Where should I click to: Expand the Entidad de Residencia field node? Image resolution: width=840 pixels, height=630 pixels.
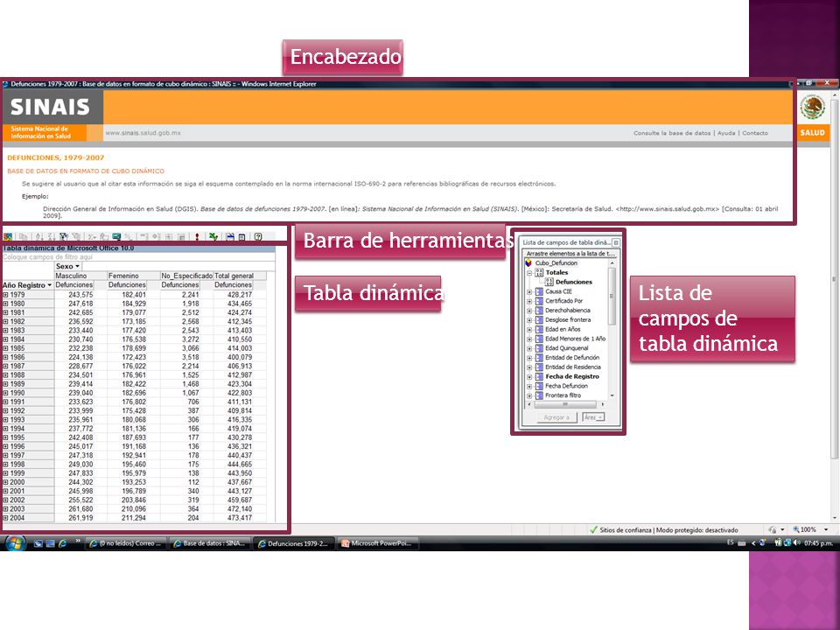pos(529,367)
